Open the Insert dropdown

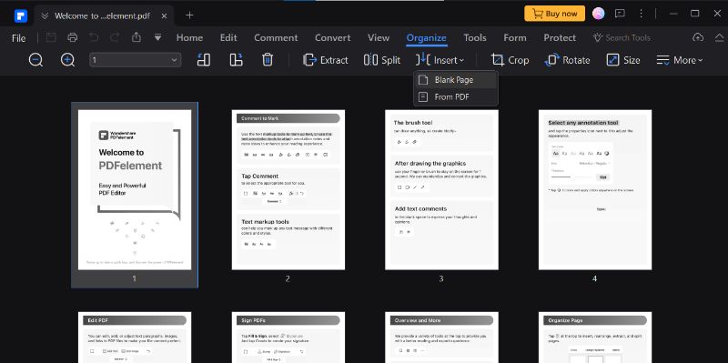(440, 60)
